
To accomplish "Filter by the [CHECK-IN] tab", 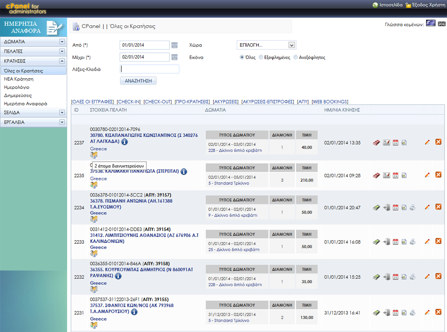I will click(x=128, y=101).
